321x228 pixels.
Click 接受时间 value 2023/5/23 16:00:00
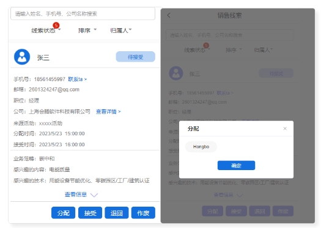62,144
